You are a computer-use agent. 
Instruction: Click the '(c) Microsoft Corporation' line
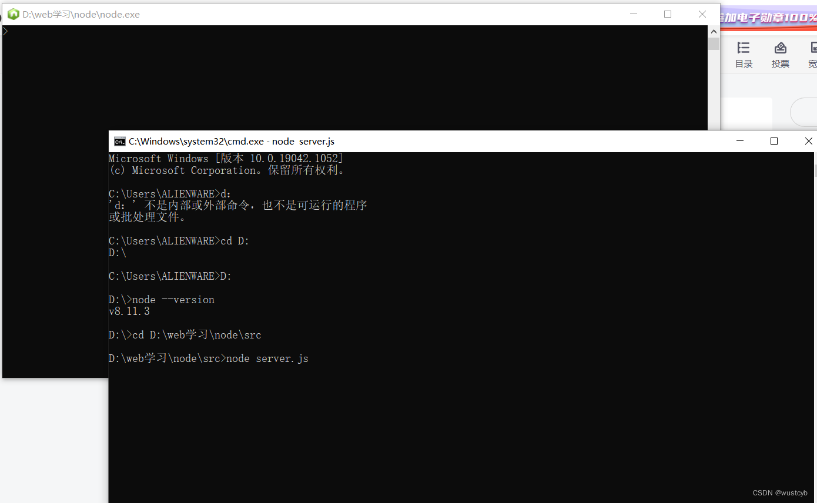tap(227, 170)
